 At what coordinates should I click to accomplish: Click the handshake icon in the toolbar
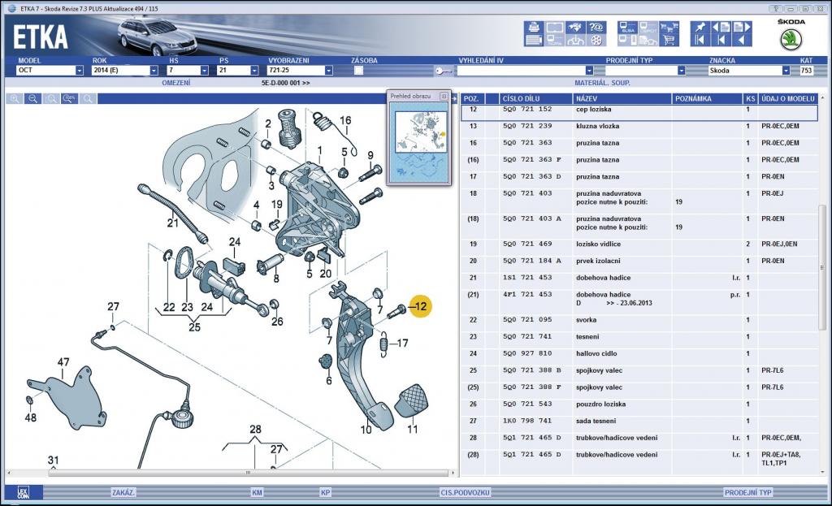576,27
